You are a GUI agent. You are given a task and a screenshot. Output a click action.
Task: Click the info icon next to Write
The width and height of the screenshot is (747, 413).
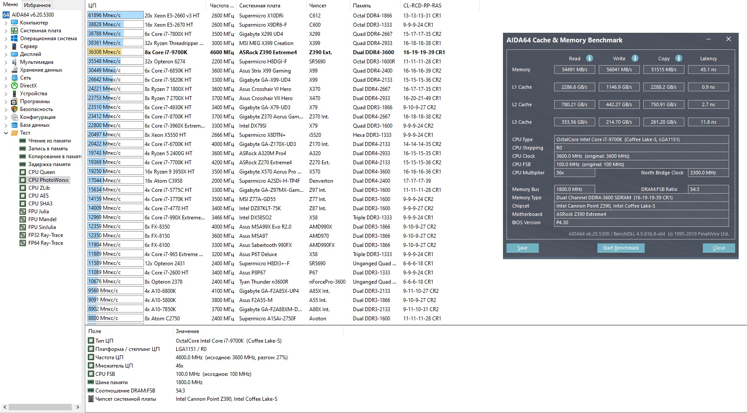(x=635, y=58)
